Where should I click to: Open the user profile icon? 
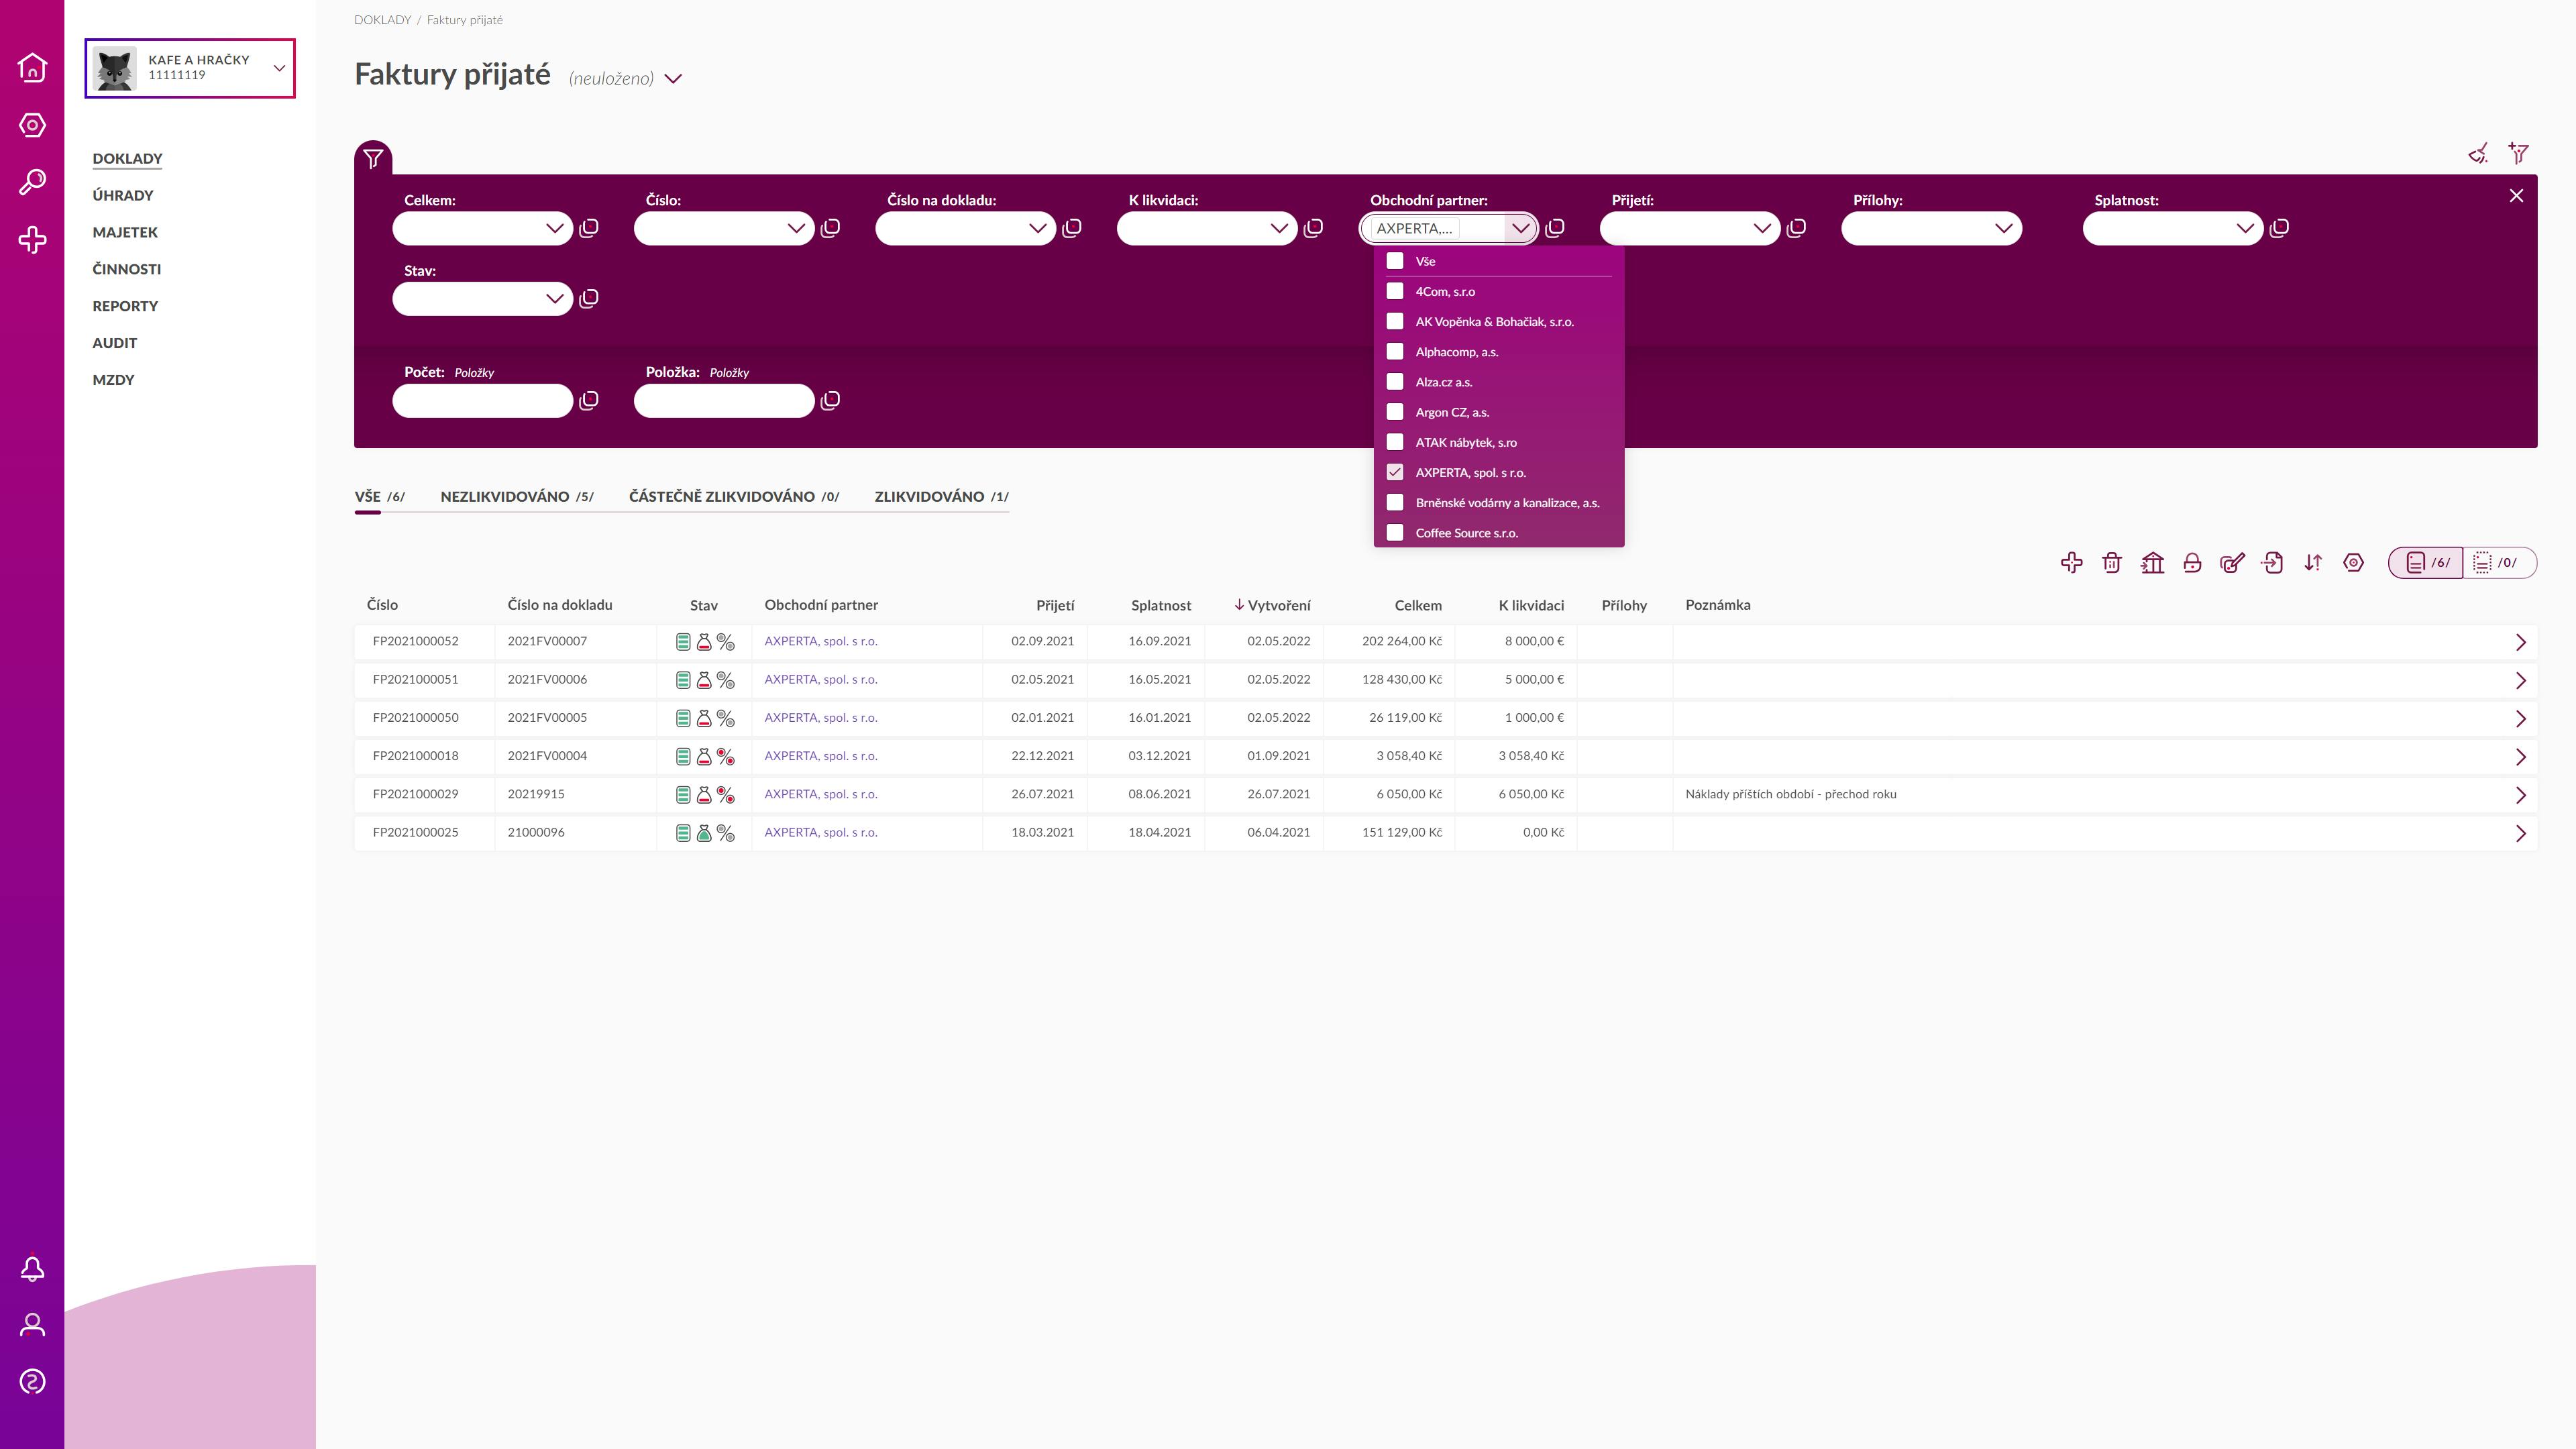(x=32, y=1325)
